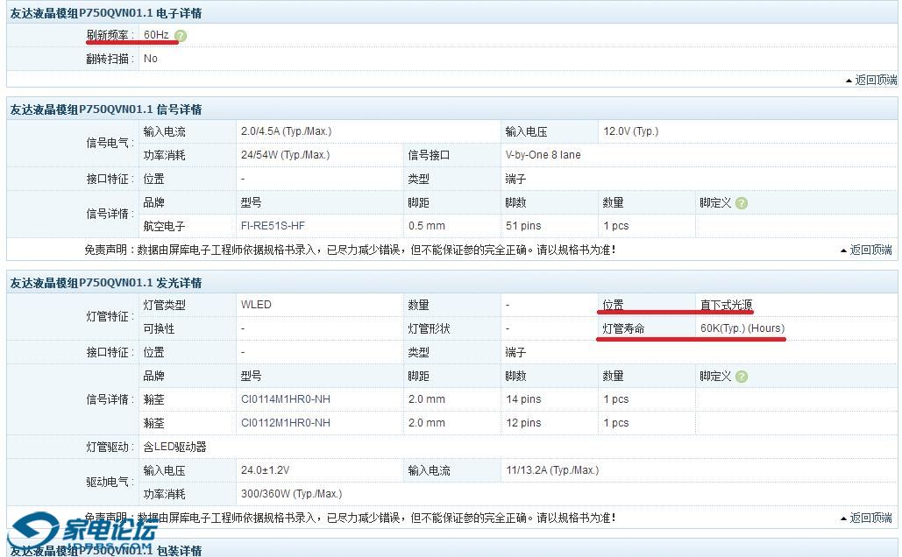This screenshot has width=902, height=557.
Task: Click connector model FI-RE51S-HF
Action: 273,226
